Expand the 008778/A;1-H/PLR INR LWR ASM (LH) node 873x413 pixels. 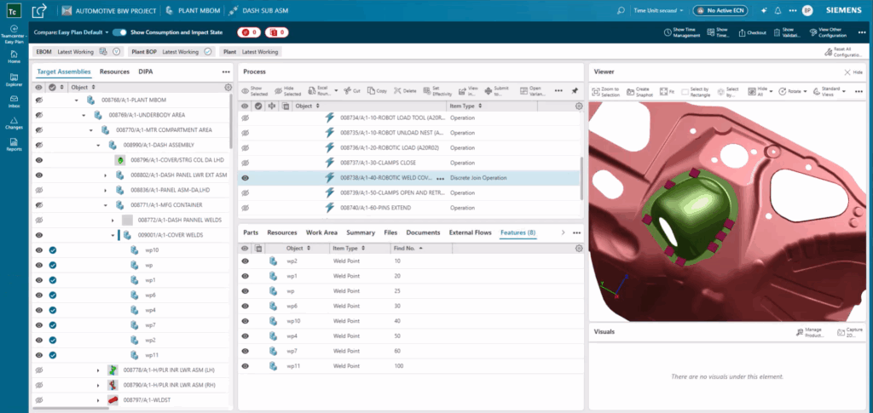98,370
